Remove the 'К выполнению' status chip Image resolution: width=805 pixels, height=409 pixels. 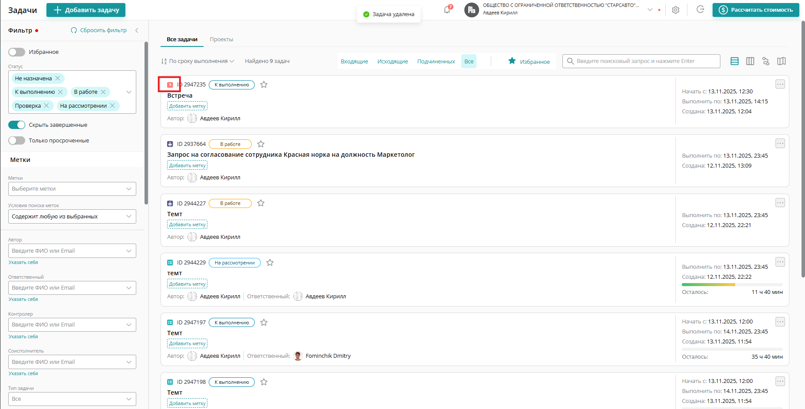[x=60, y=92]
